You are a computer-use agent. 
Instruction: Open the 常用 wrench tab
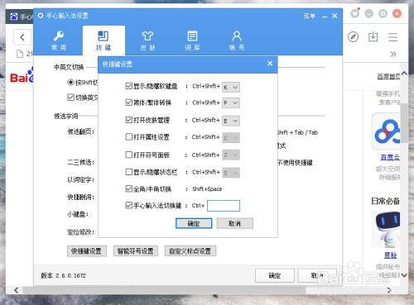coord(59,41)
